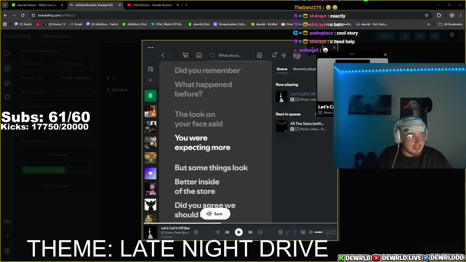Open browser extensions puzzle icon
The width and height of the screenshot is (466, 262).
click(x=439, y=15)
